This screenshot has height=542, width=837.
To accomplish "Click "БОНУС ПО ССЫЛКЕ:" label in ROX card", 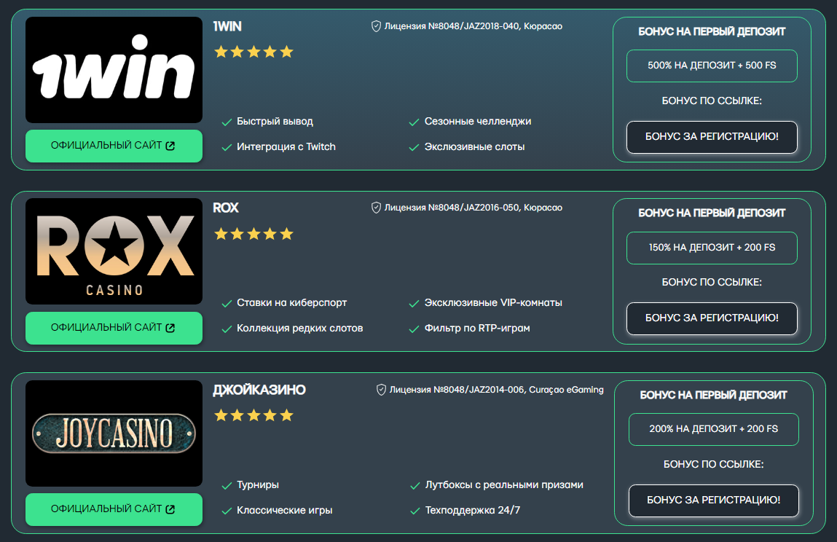I will [712, 283].
